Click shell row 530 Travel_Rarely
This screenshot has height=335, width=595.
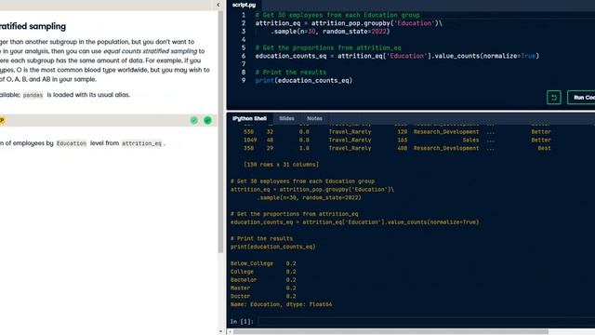pyautogui.click(x=397, y=132)
